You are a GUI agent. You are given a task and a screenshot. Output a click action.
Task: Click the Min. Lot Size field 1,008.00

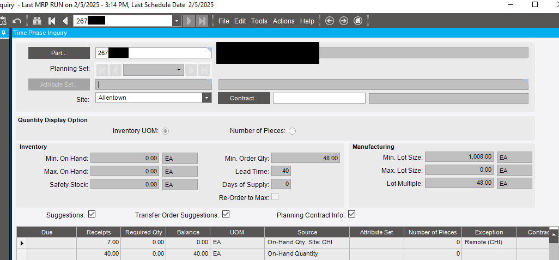459,157
